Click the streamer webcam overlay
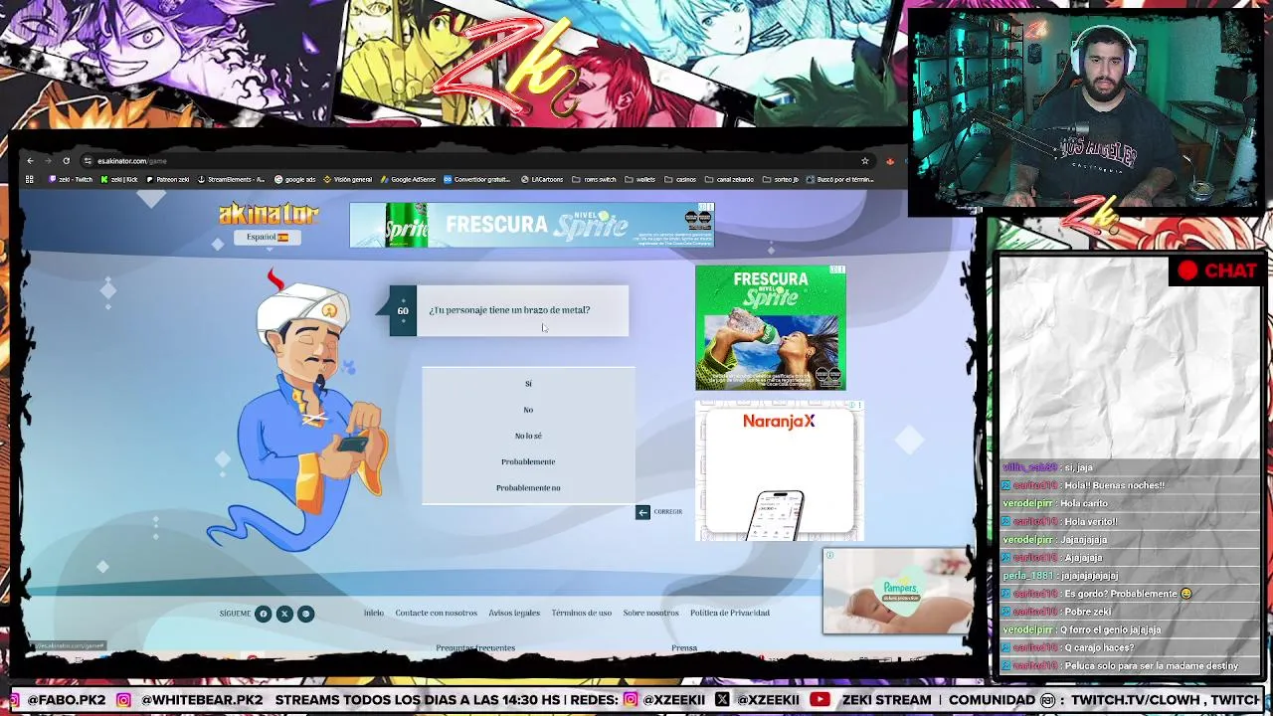Image resolution: width=1273 pixels, height=716 pixels. pos(1085,110)
